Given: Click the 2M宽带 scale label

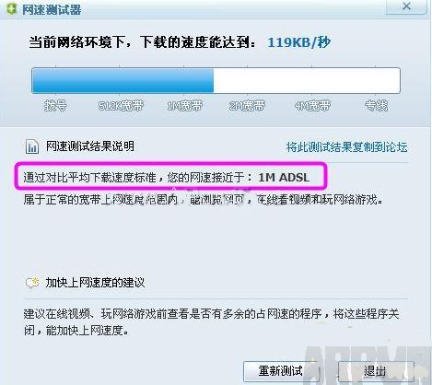Looking at the screenshot, I should point(247,106).
